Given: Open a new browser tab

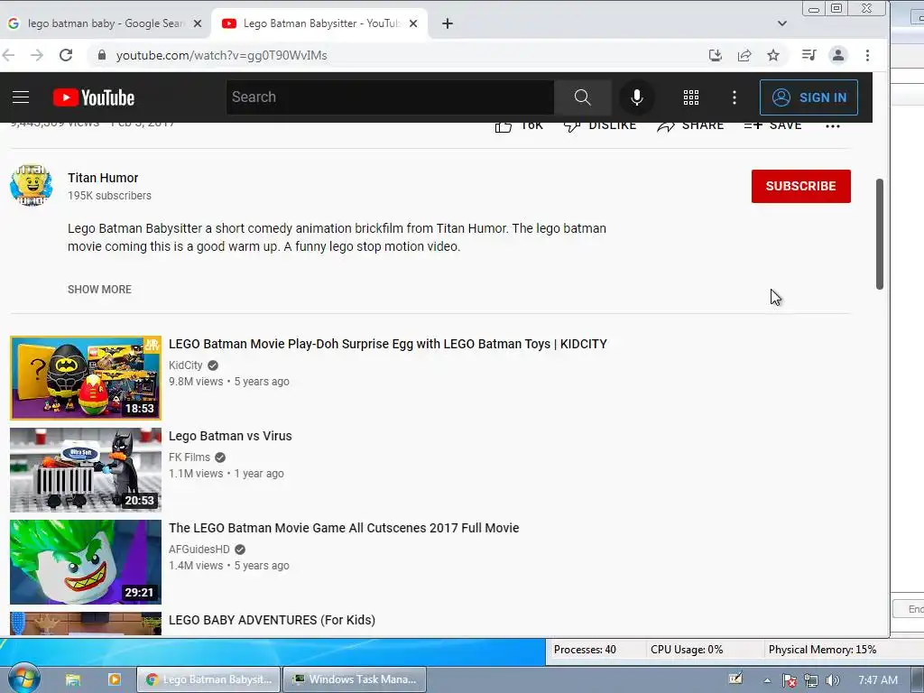Looking at the screenshot, I should click(448, 23).
